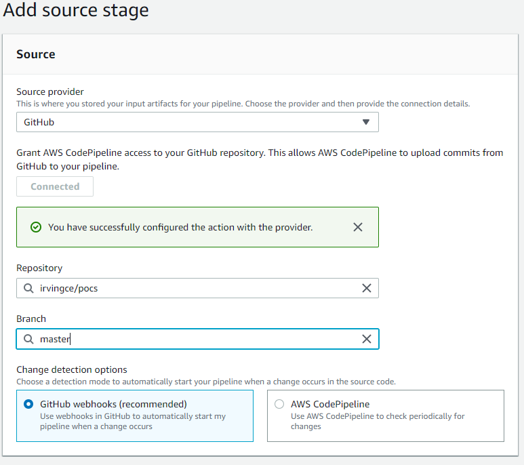Click the dropdown arrow in the Source provider box
The width and height of the screenshot is (524, 465).
click(x=366, y=122)
